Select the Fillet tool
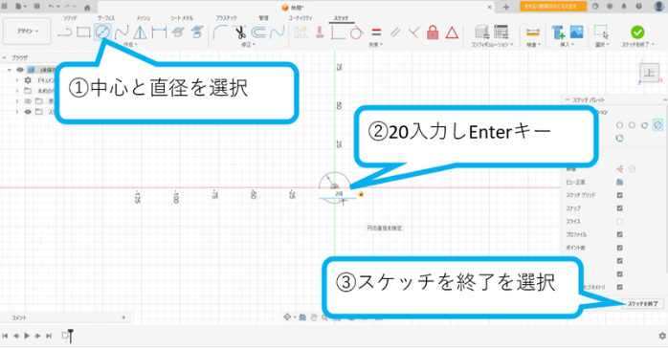This screenshot has width=668, height=349. (220, 33)
